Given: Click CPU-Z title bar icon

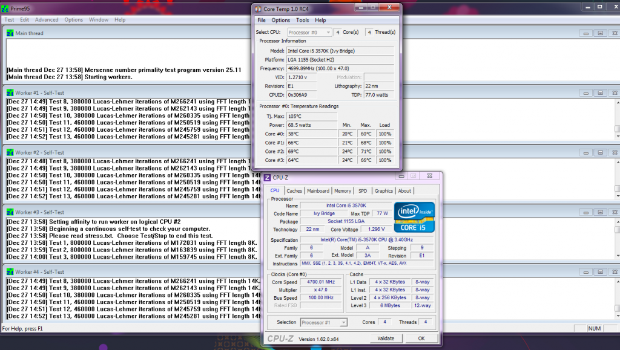Looking at the screenshot, I should click(267, 178).
